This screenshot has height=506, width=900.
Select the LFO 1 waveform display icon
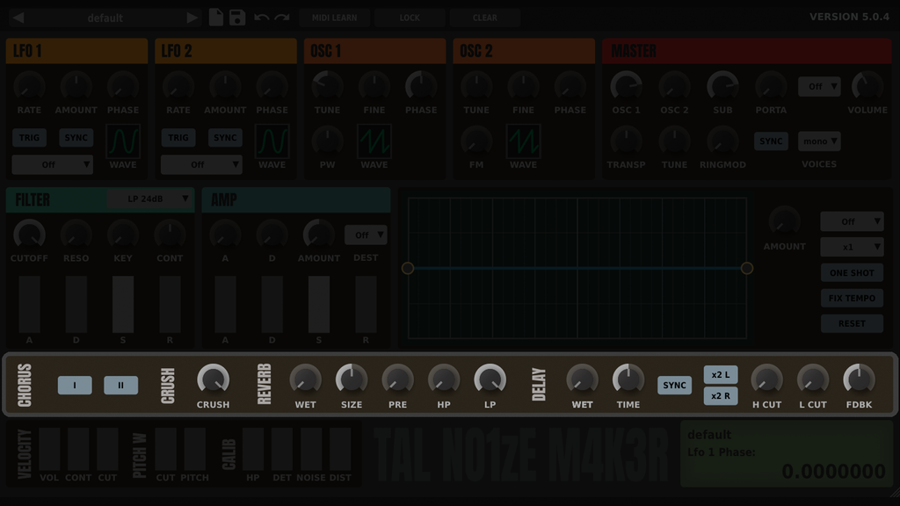click(122, 138)
